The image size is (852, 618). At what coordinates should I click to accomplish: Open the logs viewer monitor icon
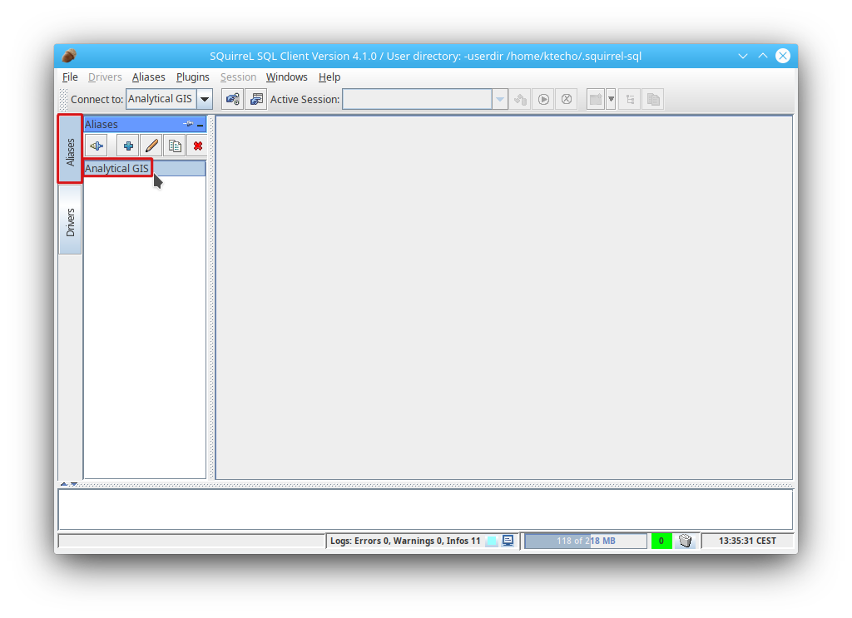tap(508, 541)
